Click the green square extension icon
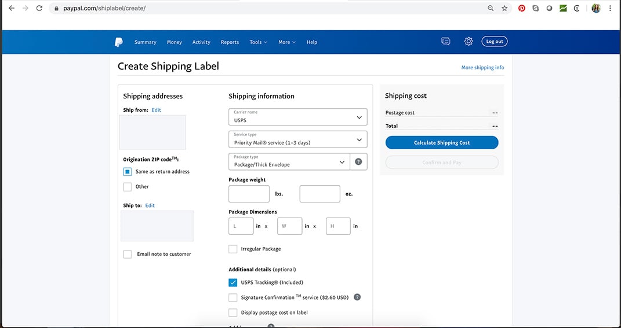Viewport: 621px width, 328px height. [x=563, y=8]
